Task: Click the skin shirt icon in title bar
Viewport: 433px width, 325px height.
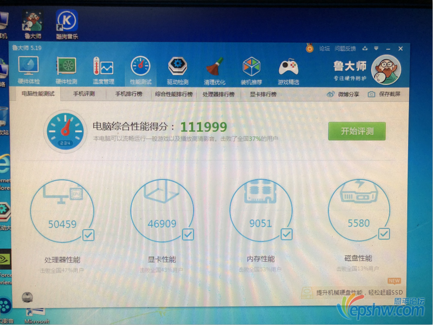Action: coord(365,48)
